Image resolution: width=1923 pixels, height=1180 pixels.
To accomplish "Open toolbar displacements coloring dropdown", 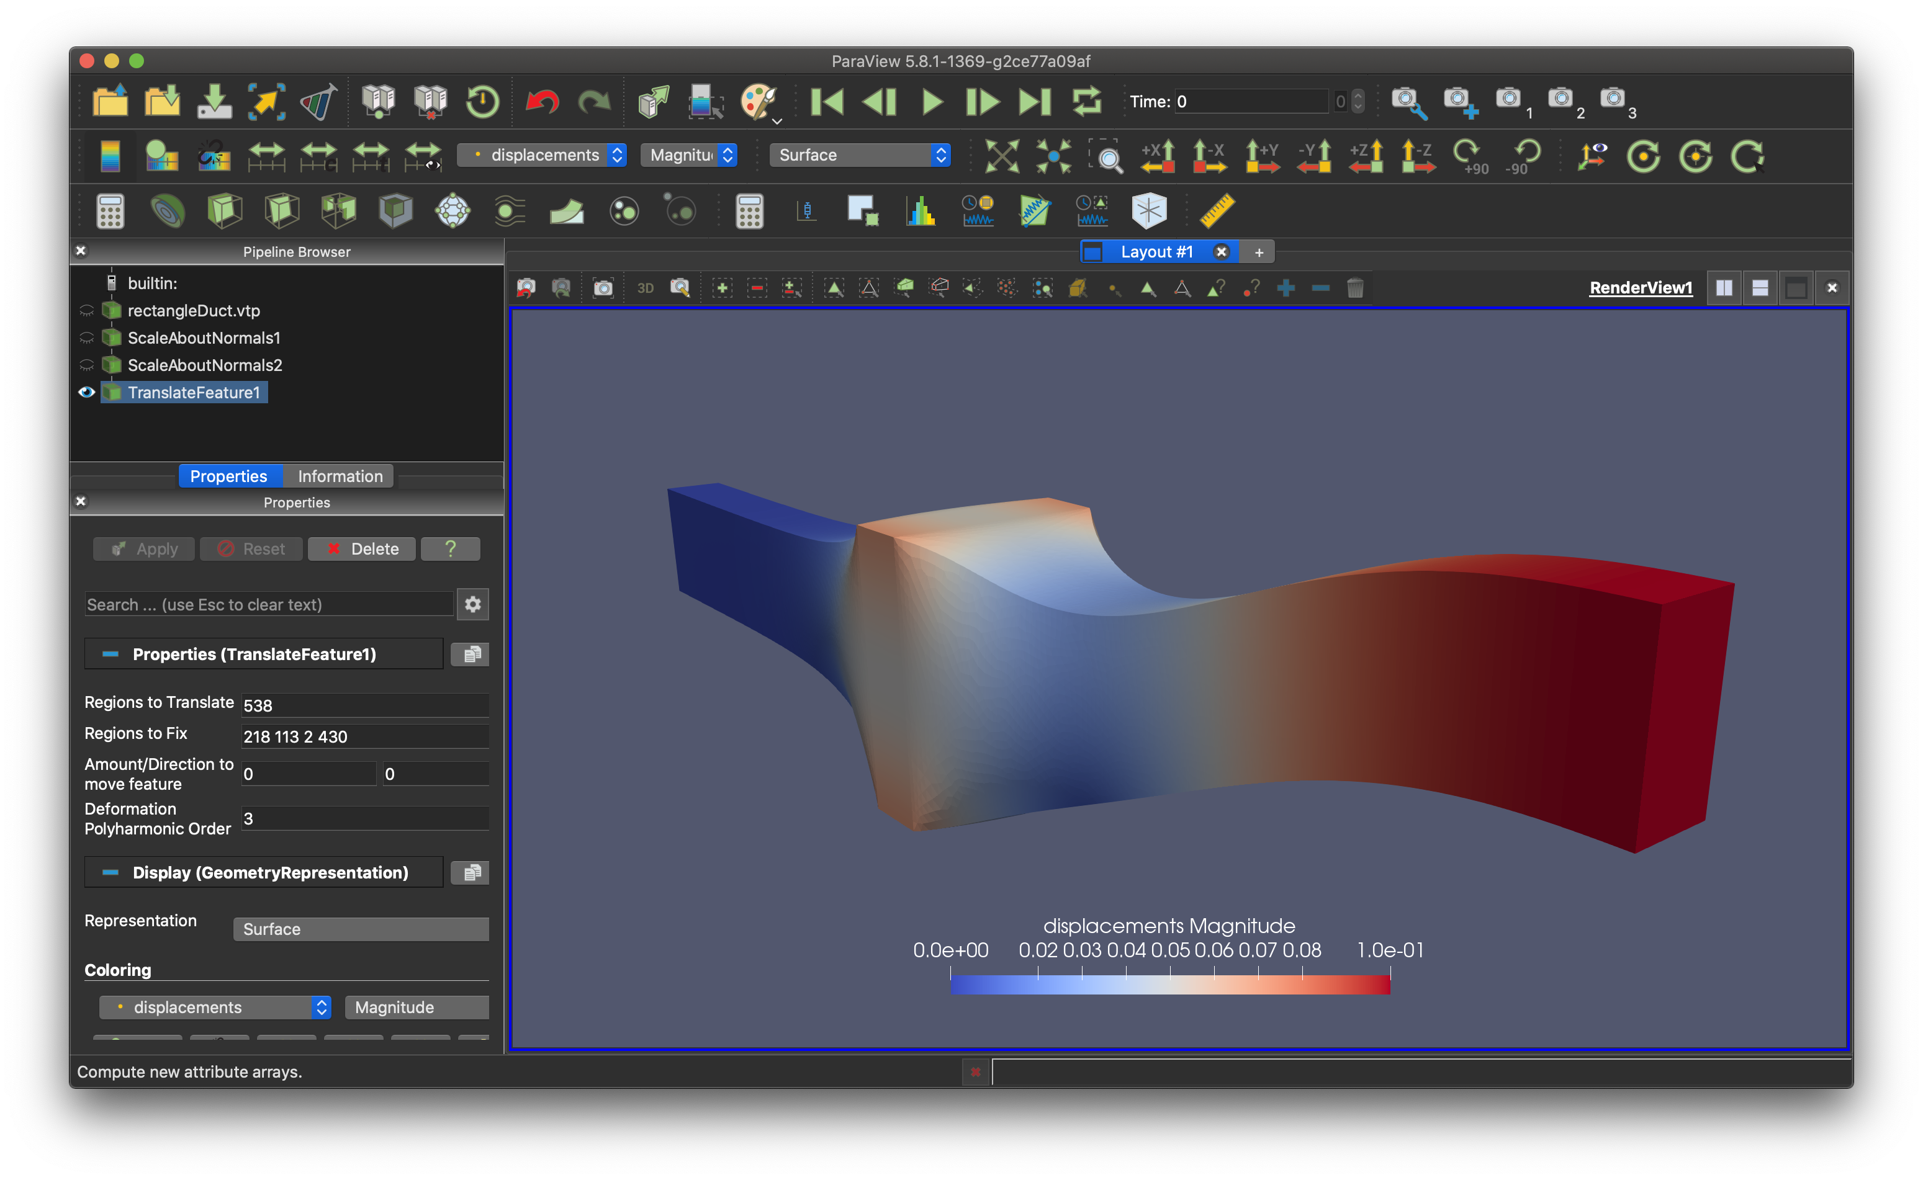I will click(542, 154).
